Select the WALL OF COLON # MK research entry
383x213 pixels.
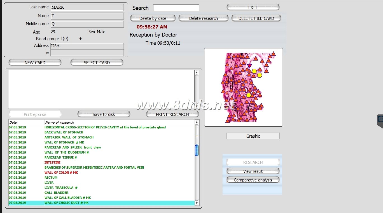pos(61,173)
